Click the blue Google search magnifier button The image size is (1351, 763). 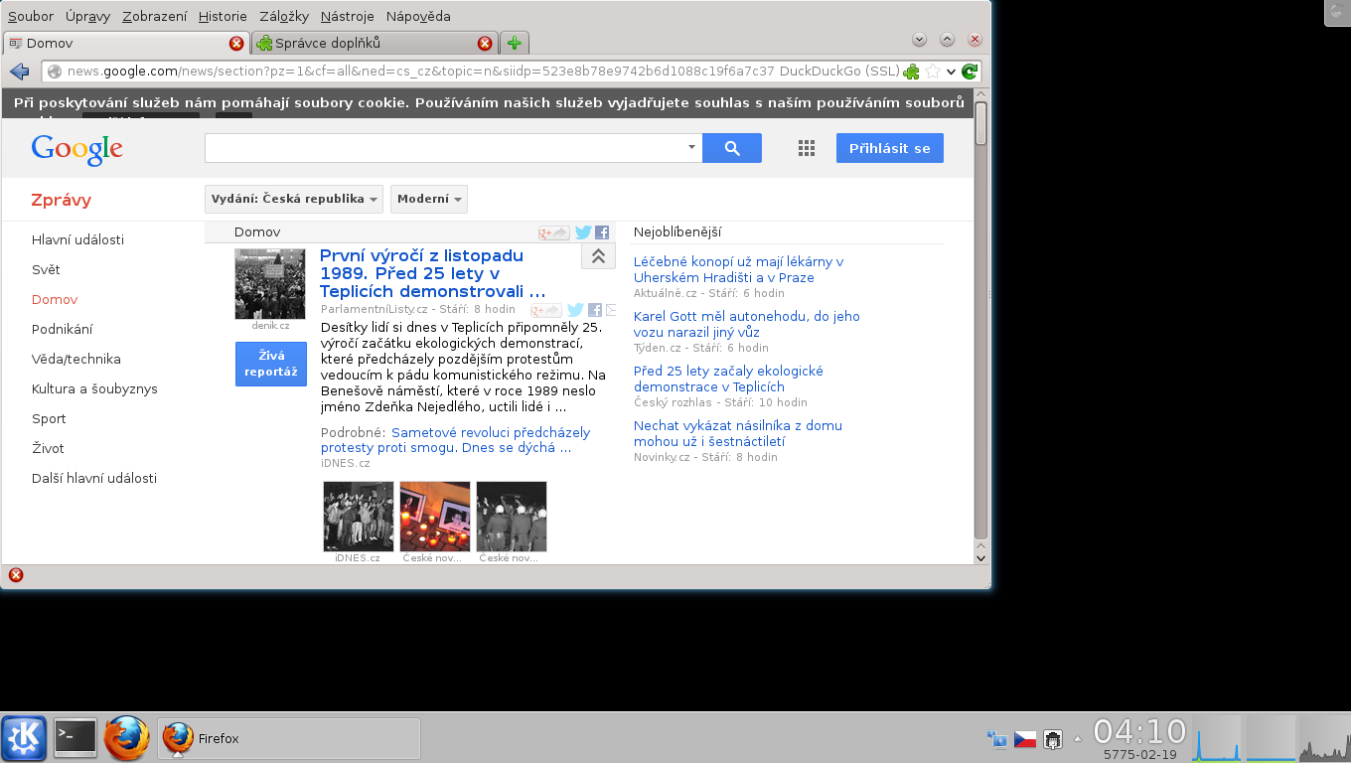coord(732,148)
